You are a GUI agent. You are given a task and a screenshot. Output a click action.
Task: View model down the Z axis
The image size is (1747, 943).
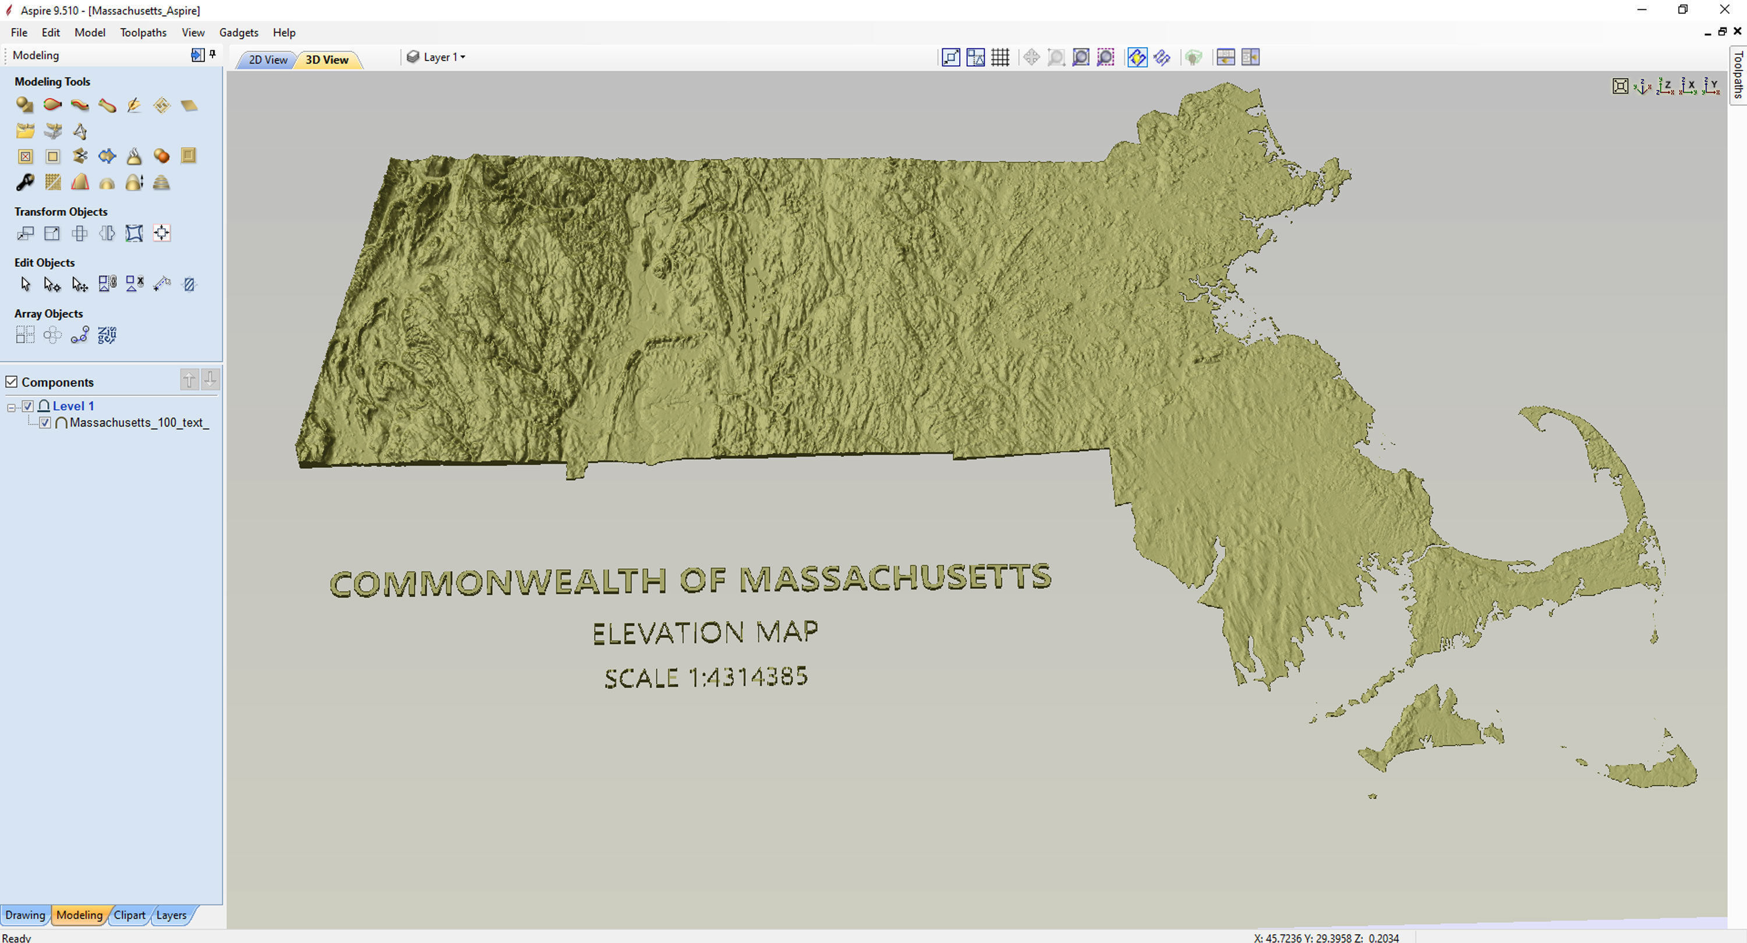click(x=1664, y=86)
